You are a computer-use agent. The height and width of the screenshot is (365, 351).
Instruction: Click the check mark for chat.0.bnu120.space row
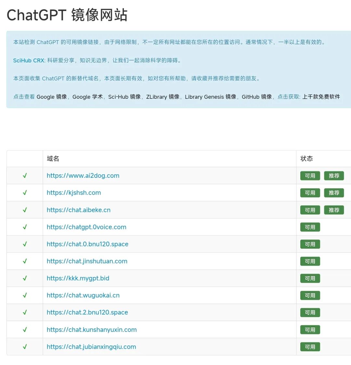(25, 244)
